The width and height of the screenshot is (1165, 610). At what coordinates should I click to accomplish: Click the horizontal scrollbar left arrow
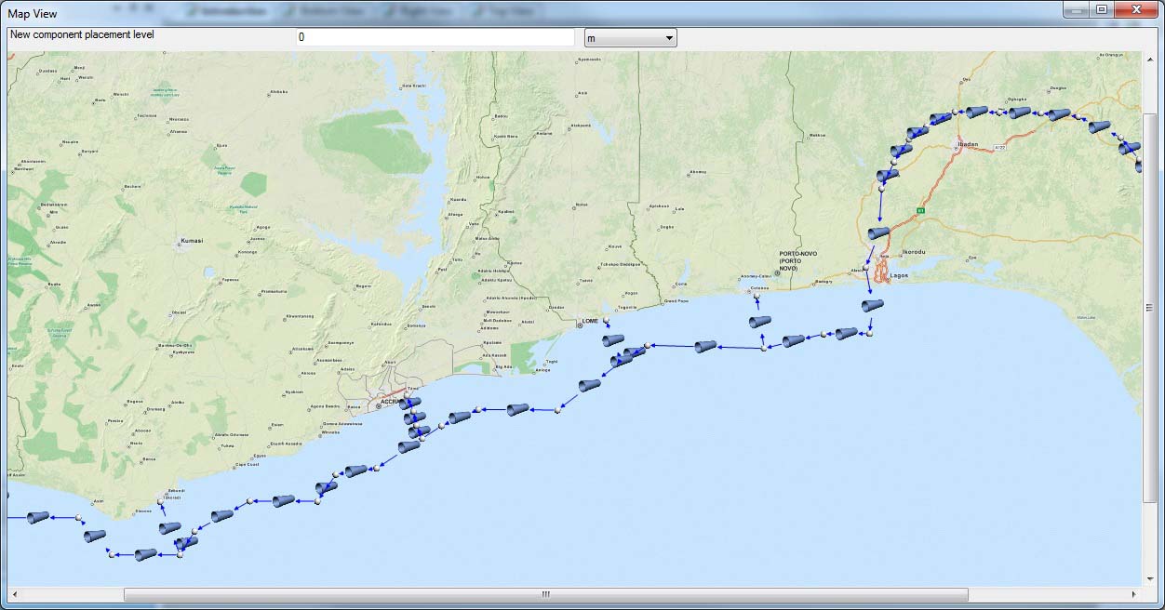click(14, 594)
